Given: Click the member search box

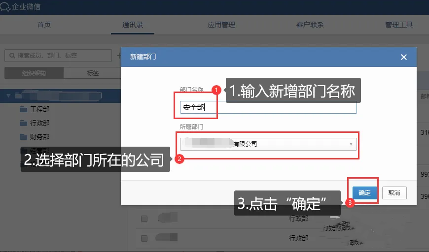Looking at the screenshot, I should (58, 56).
